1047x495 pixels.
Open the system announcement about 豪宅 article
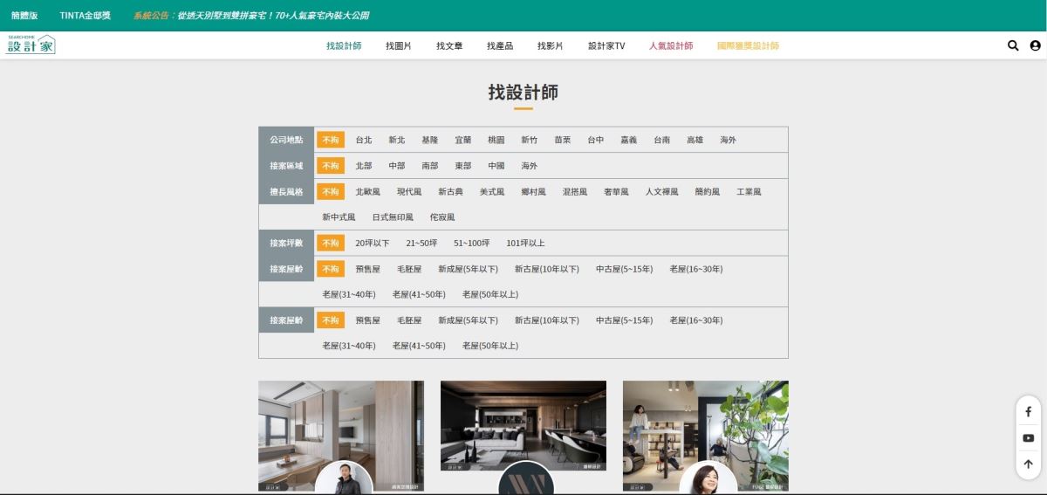tap(251, 16)
